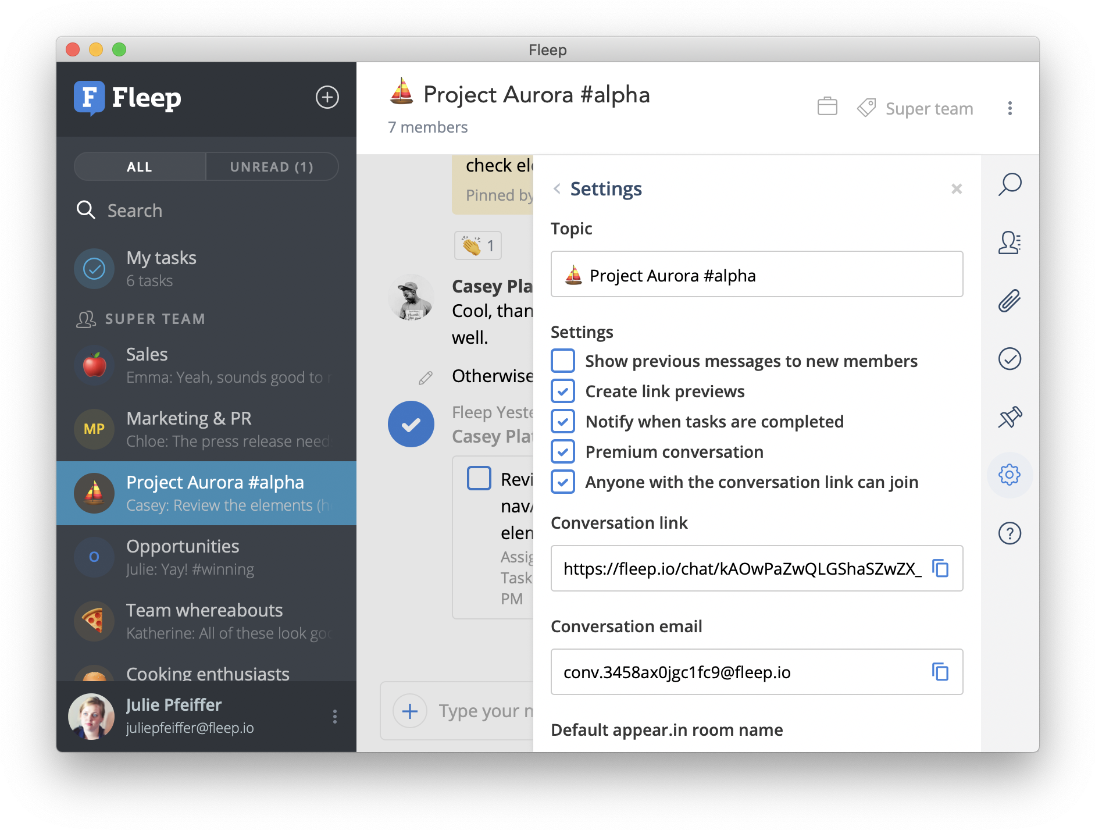Copy the conversation email address
The height and width of the screenshot is (830, 1095).
[941, 672]
